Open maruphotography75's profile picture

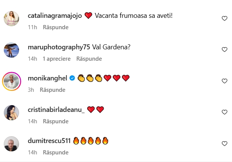[x=11, y=50]
